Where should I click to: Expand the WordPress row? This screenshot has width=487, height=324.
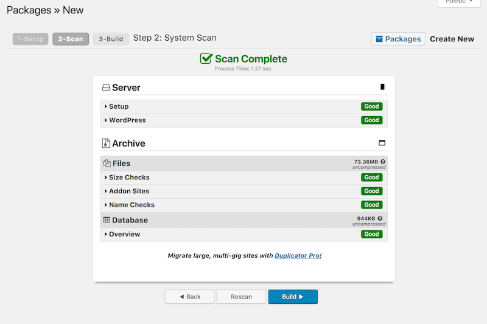244,120
